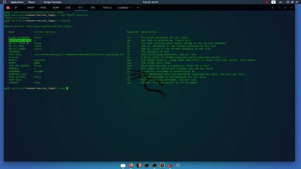The height and width of the screenshot is (169, 301).
Task: Switch to the SHELLS terminal tab
Action: [107, 8]
